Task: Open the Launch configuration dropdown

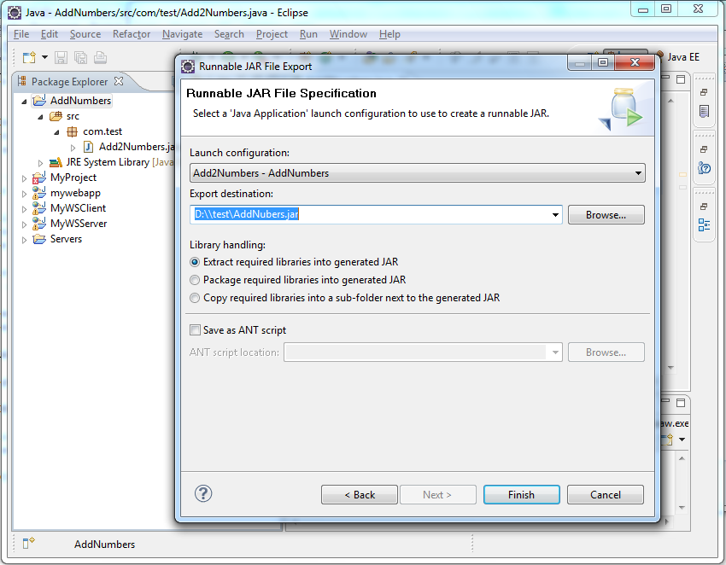Action: 638,172
